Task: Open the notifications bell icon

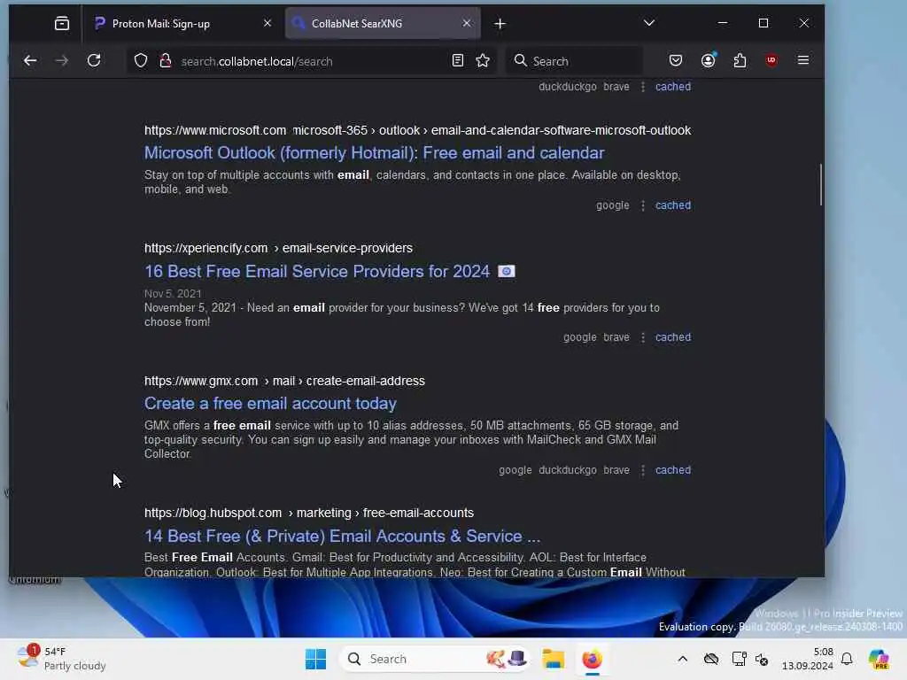Action: [x=847, y=659]
